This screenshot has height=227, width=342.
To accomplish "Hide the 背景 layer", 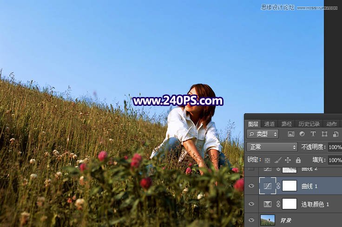I will click(x=251, y=220).
